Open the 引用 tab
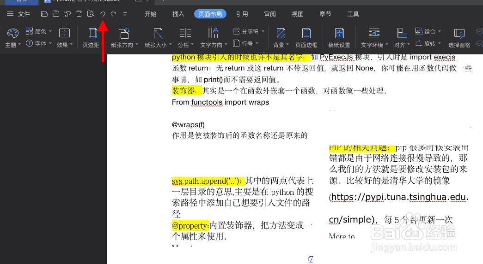 click(x=242, y=14)
